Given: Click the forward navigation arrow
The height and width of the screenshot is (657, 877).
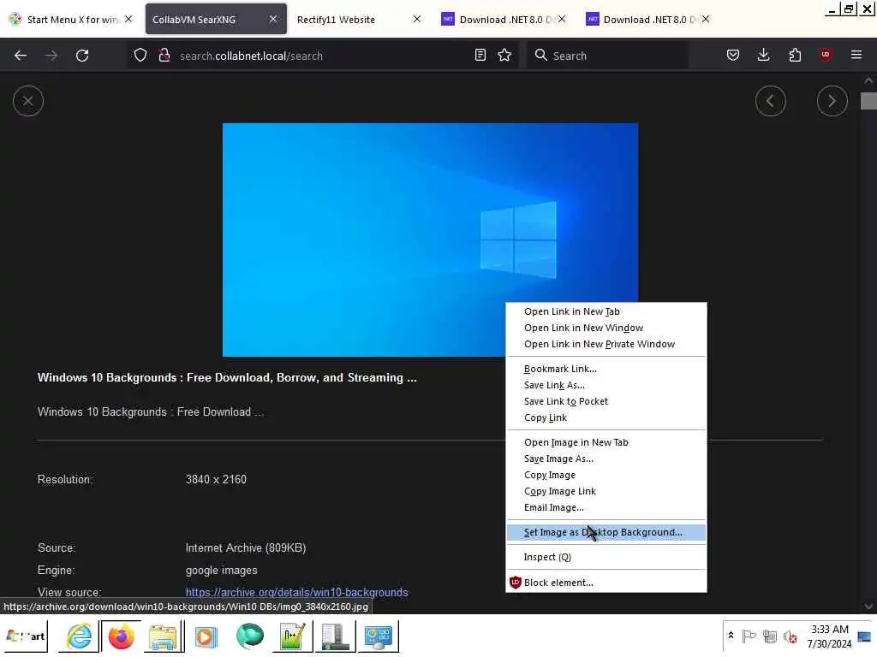Looking at the screenshot, I should 51,56.
